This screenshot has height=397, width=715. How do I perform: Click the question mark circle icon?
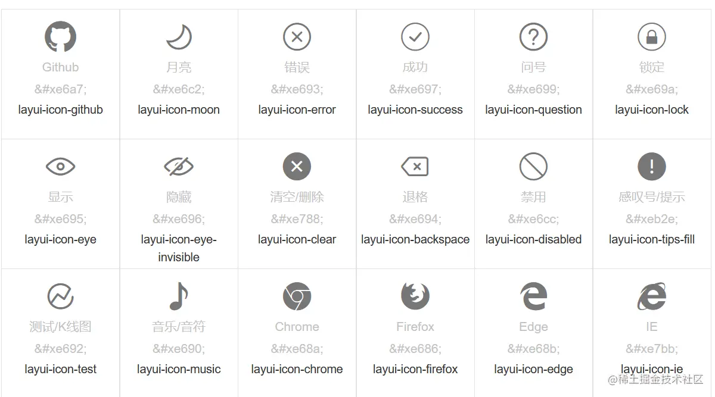533,37
